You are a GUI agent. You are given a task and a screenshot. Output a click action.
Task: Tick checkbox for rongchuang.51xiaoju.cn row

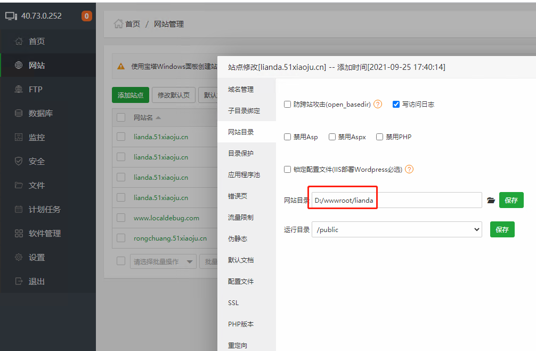tap(121, 238)
